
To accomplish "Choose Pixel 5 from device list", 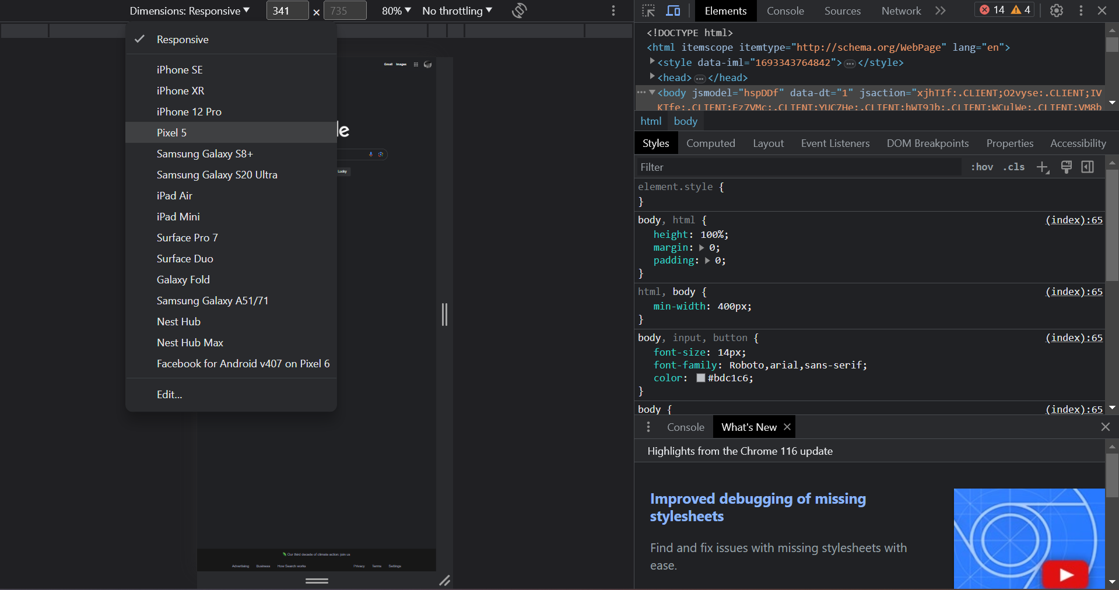I will tap(171, 133).
